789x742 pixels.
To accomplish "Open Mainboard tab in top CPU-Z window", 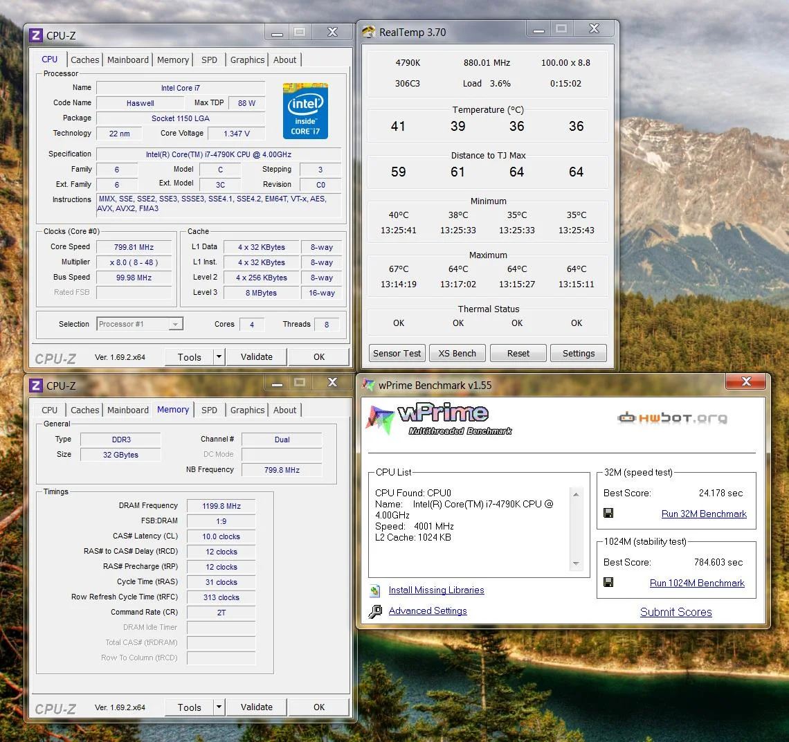I will (x=128, y=60).
